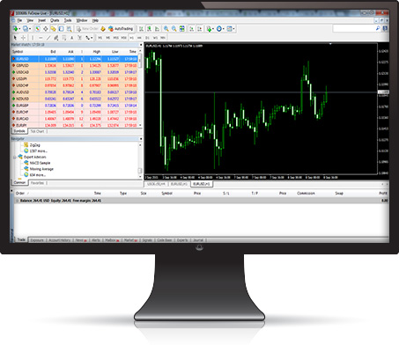Select the text label A tool
Image resolution: width=399 pixels, height=345 pixels.
click(71, 38)
